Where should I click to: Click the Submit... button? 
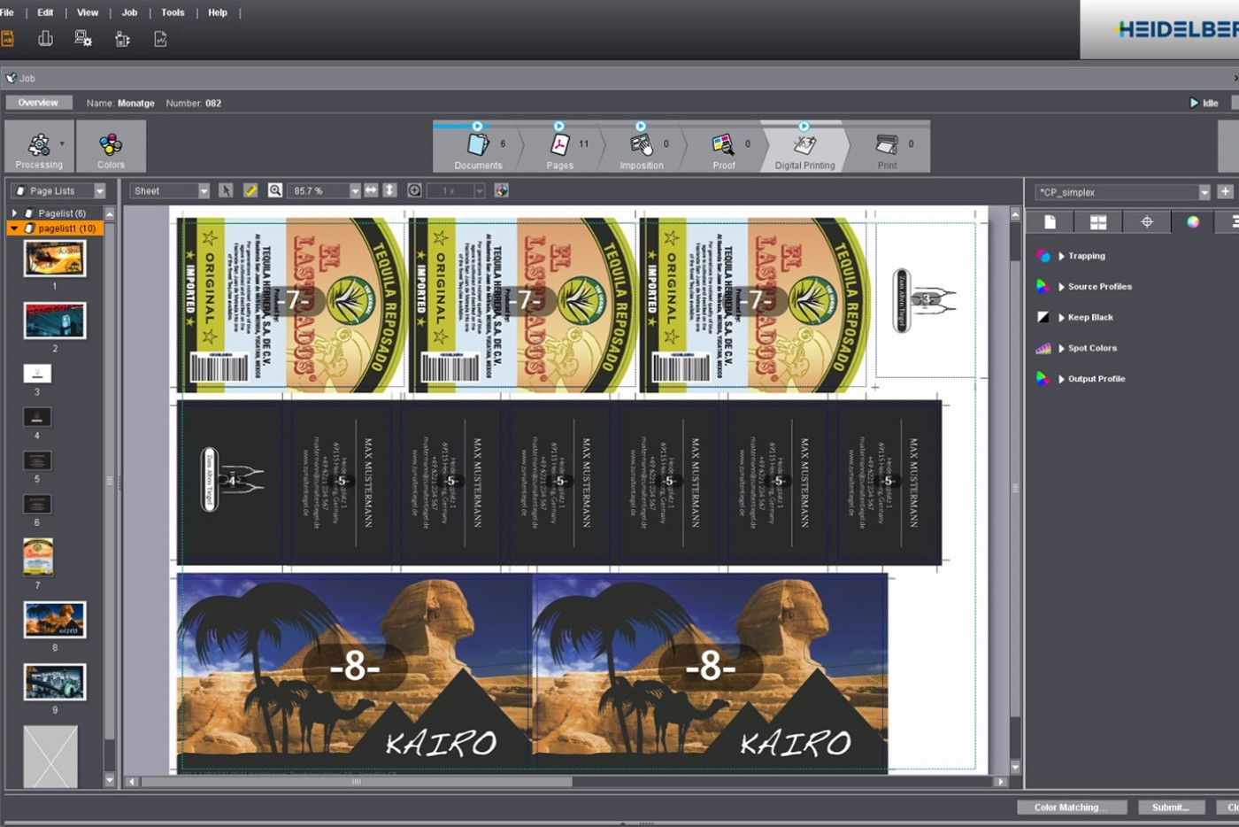pos(1170,808)
